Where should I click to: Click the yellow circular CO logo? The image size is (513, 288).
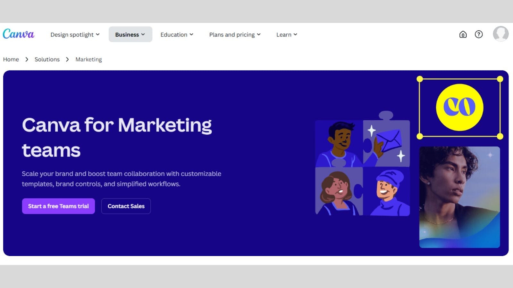[459, 107]
